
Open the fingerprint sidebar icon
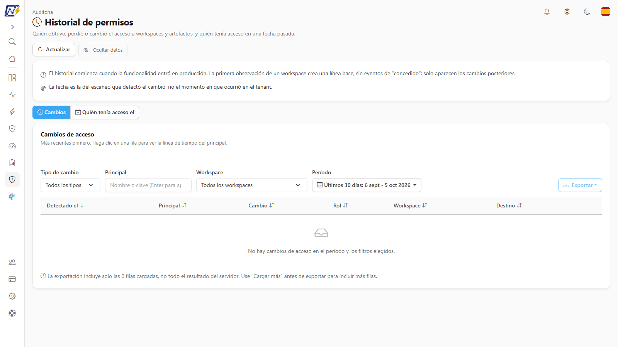(x=12, y=197)
